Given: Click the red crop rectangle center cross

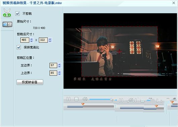Looking at the screenshot, I should tap(120, 51).
